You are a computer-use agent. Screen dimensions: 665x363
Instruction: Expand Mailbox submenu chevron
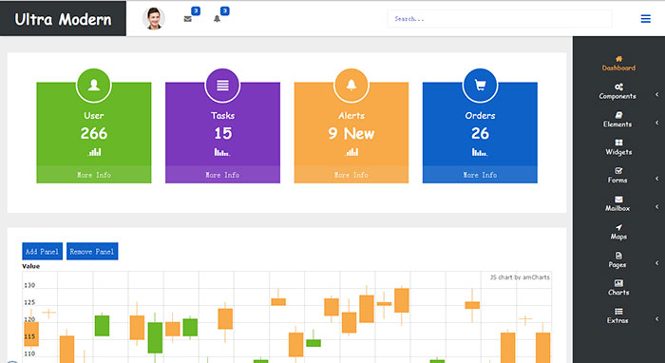[656, 206]
